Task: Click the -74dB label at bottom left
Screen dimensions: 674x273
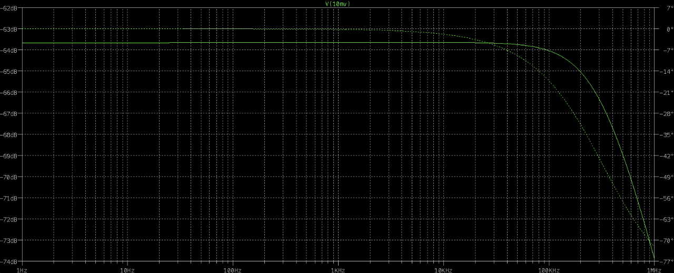Action: coord(8,261)
